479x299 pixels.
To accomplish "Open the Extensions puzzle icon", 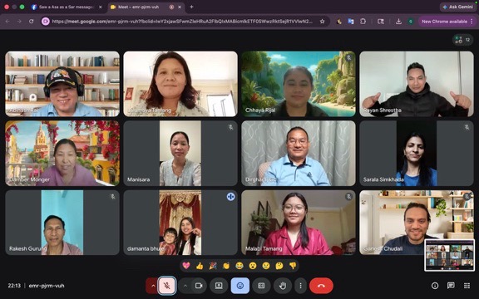I will click(x=363, y=22).
